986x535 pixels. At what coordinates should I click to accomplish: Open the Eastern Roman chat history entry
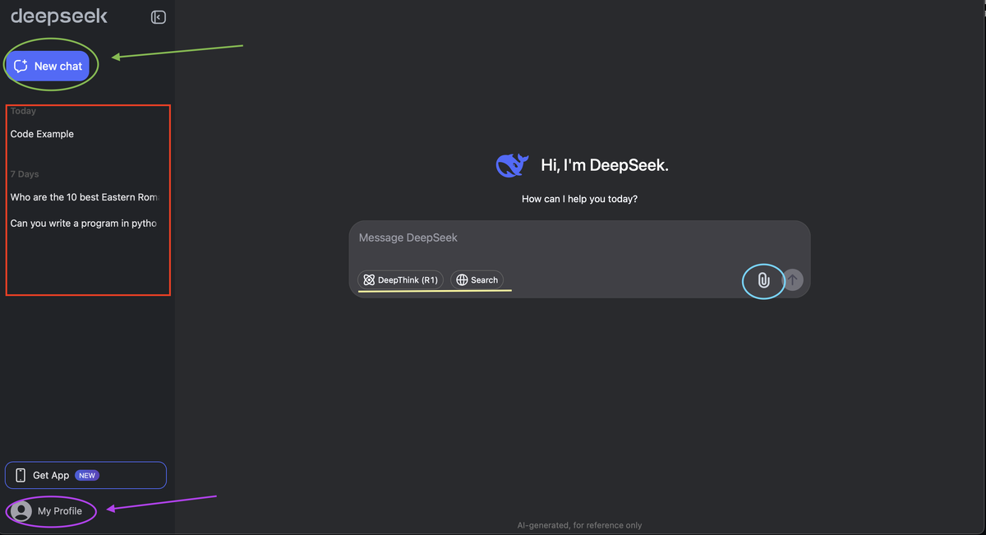click(x=84, y=197)
